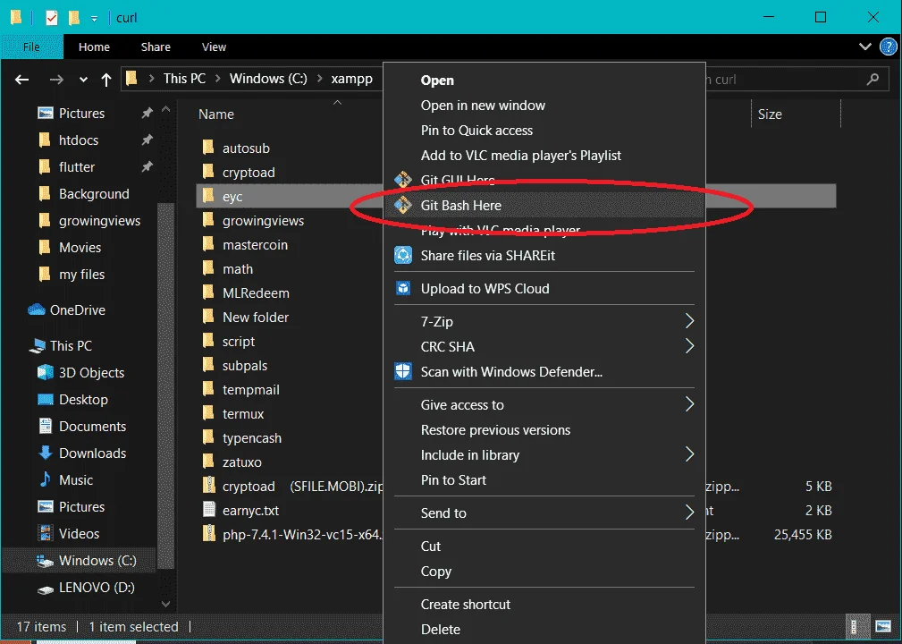This screenshot has width=902, height=644.
Task: Select 'This PC' in the address bar
Action: point(184,79)
